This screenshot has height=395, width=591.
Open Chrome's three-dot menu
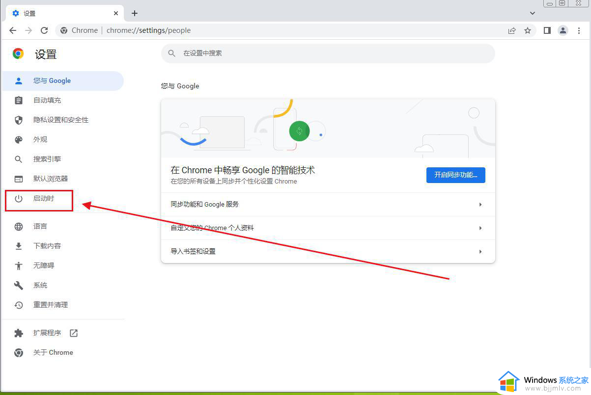click(580, 30)
